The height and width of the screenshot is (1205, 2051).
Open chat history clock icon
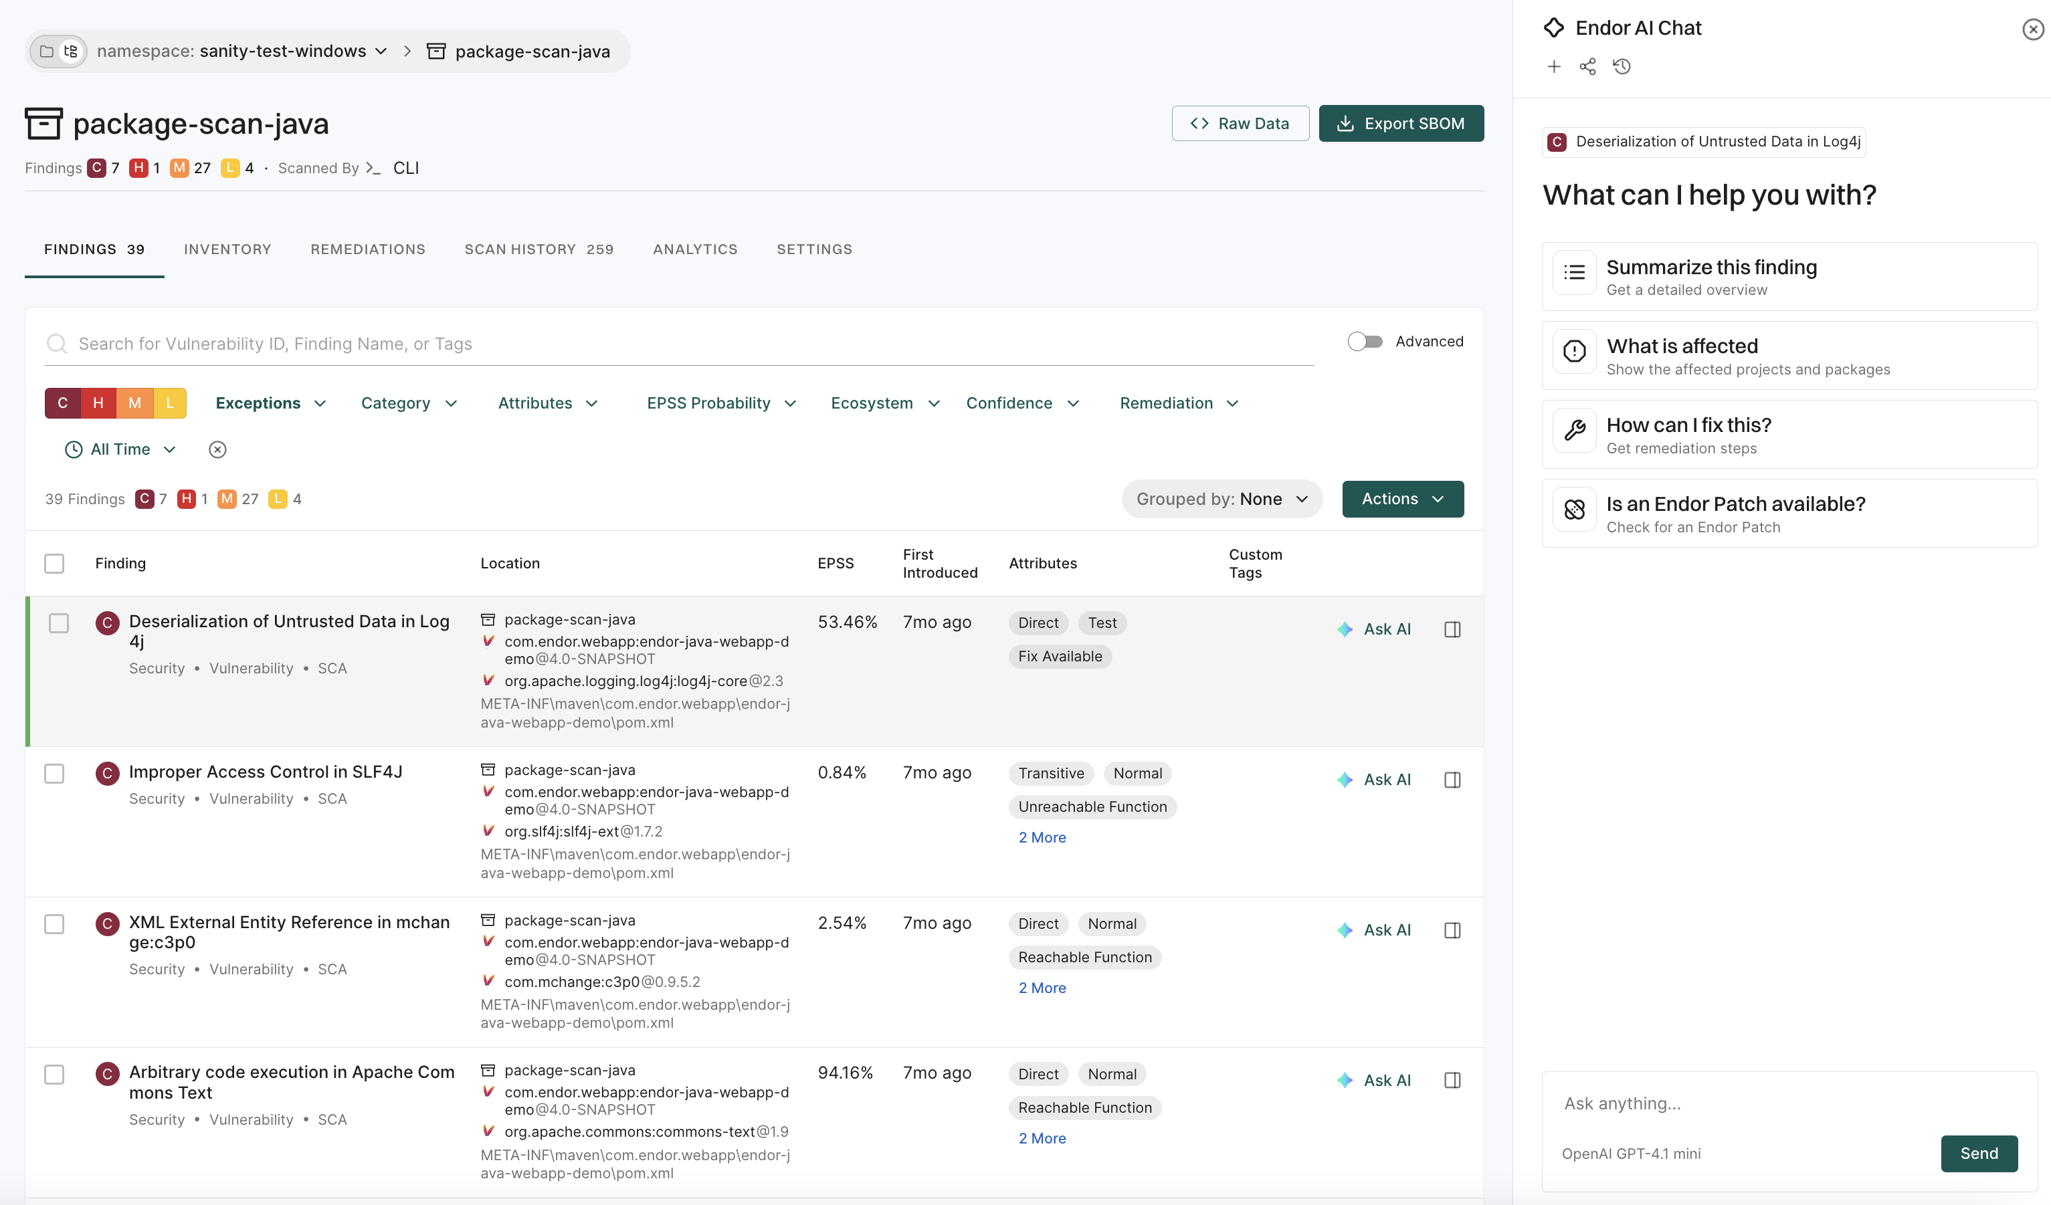point(1622,67)
